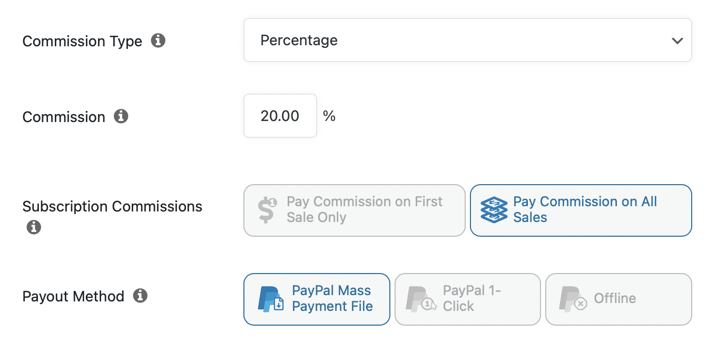Enable the Offline payout method
Image resolution: width=727 pixels, height=343 pixels.
(x=618, y=299)
